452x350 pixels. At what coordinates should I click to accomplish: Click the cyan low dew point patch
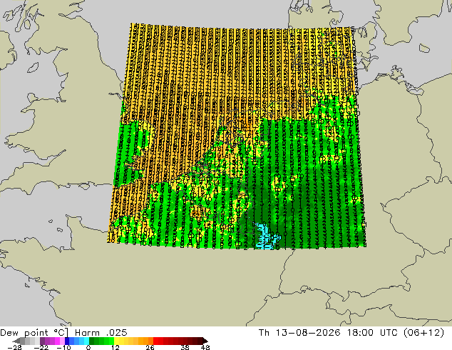[266, 235]
